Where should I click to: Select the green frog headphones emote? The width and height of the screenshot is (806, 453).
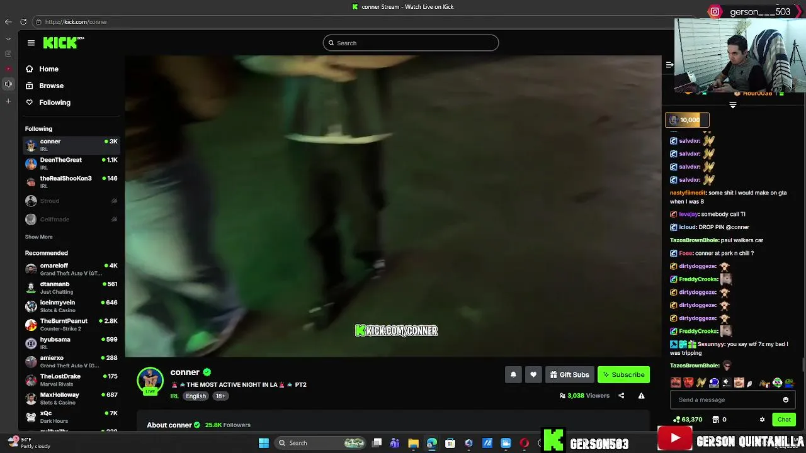pos(777,383)
